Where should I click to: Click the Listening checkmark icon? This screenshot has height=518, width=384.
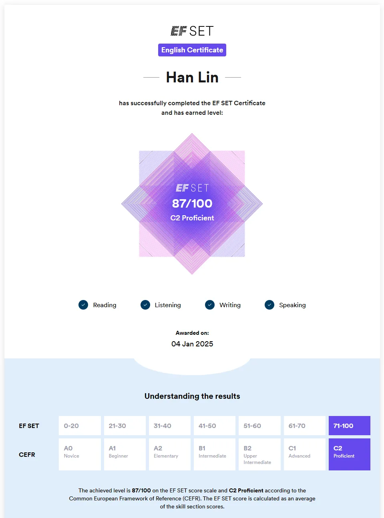tap(145, 305)
